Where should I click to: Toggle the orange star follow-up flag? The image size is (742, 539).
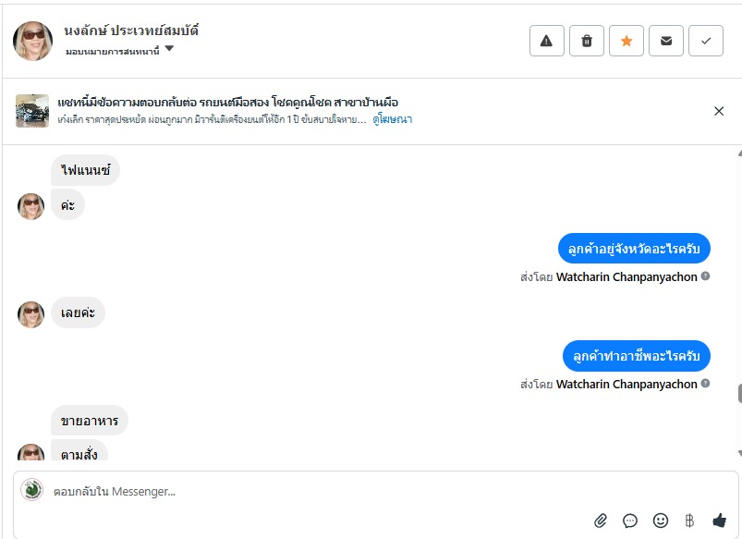tap(626, 41)
